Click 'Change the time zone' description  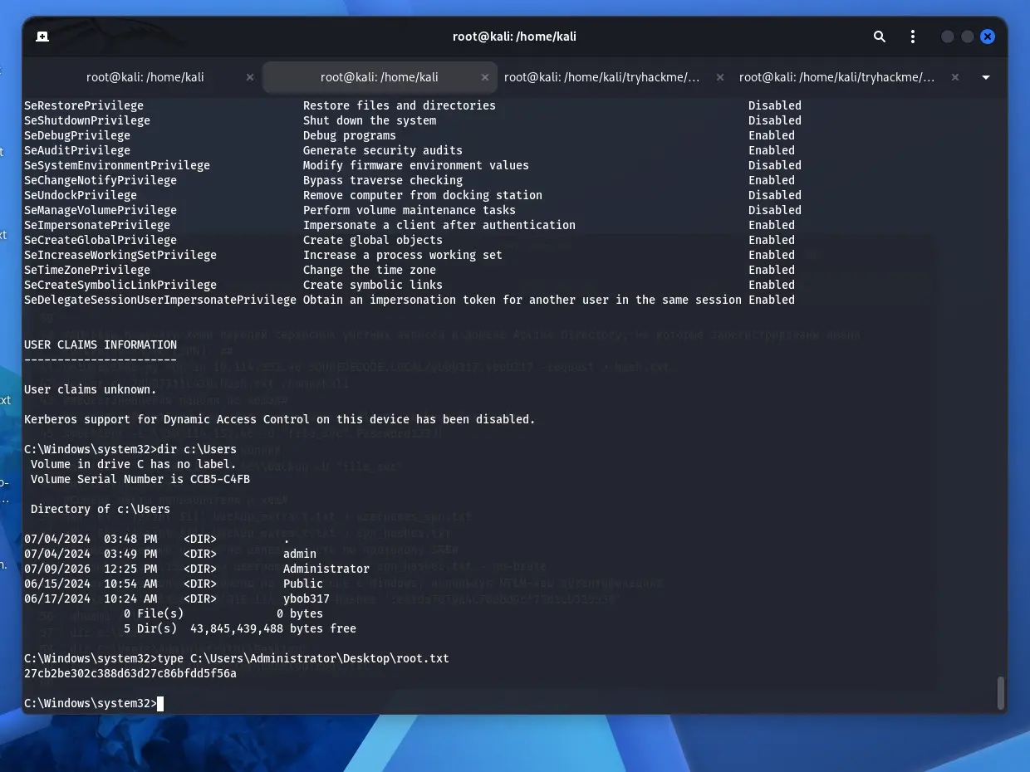pyautogui.click(x=370, y=270)
